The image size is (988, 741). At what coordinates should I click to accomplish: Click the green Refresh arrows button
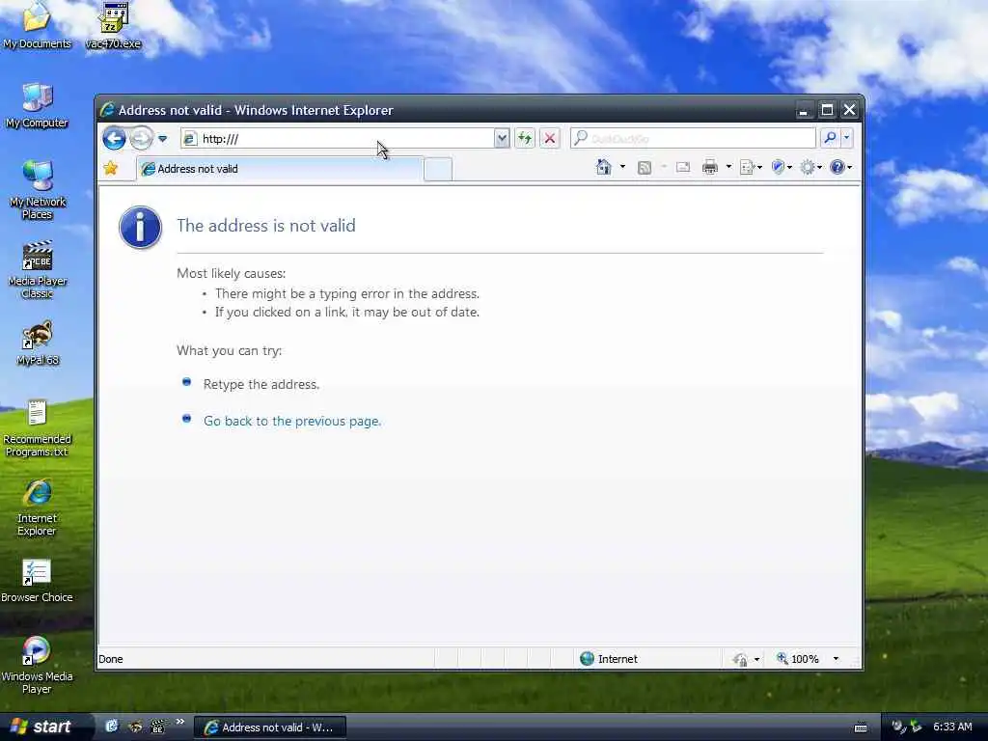pos(524,139)
